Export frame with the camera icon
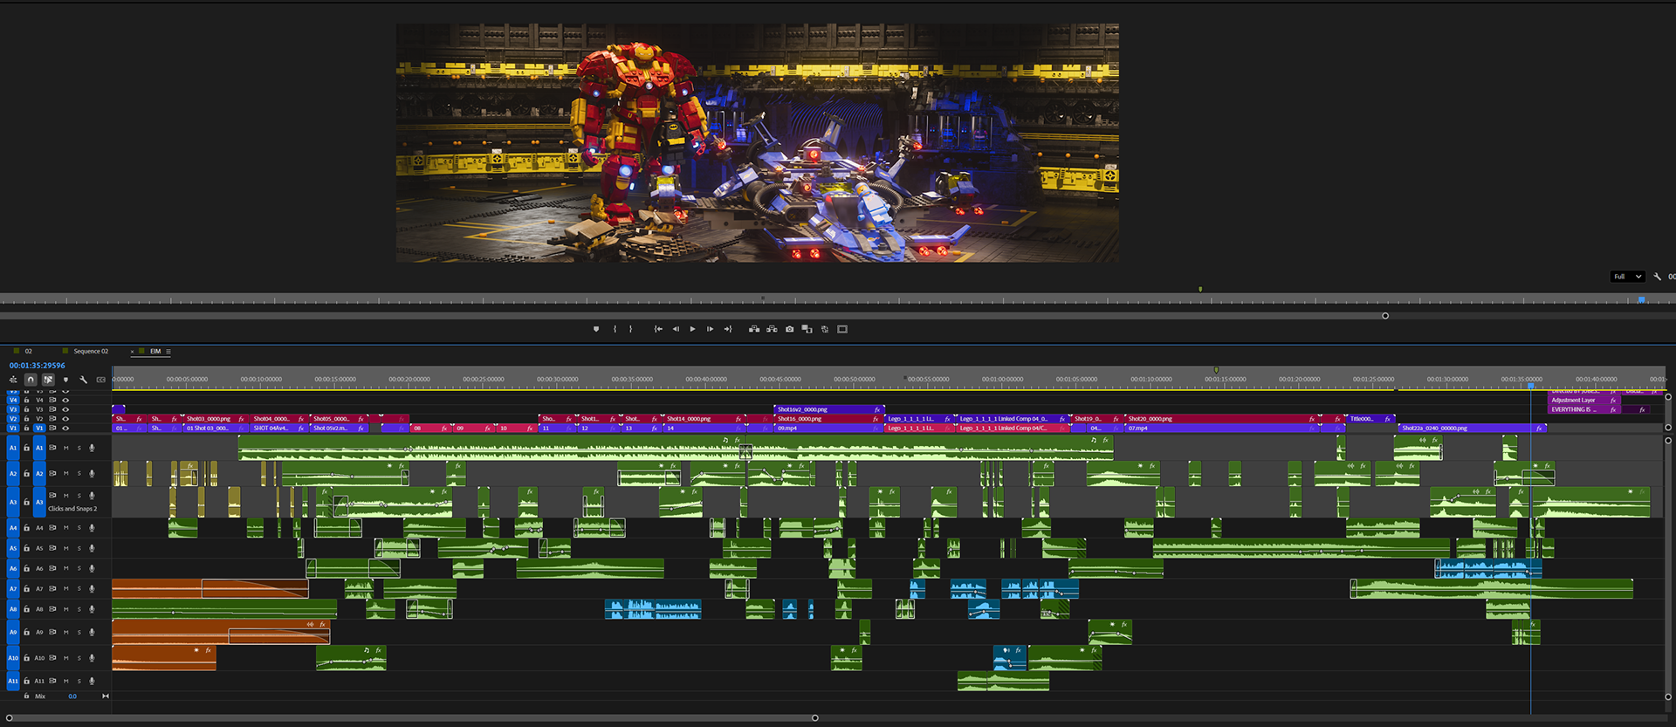The width and height of the screenshot is (1676, 727). 790,329
